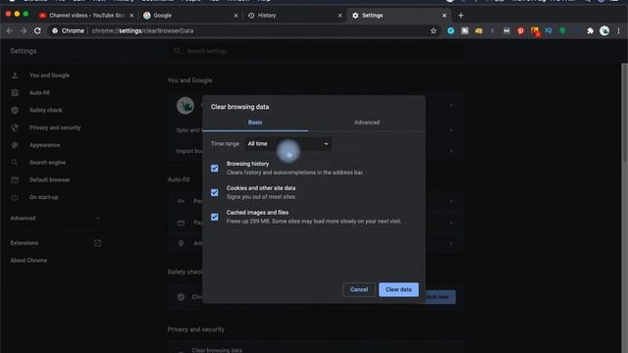Open Safety check in sidebar
628x353 pixels.
tap(46, 110)
